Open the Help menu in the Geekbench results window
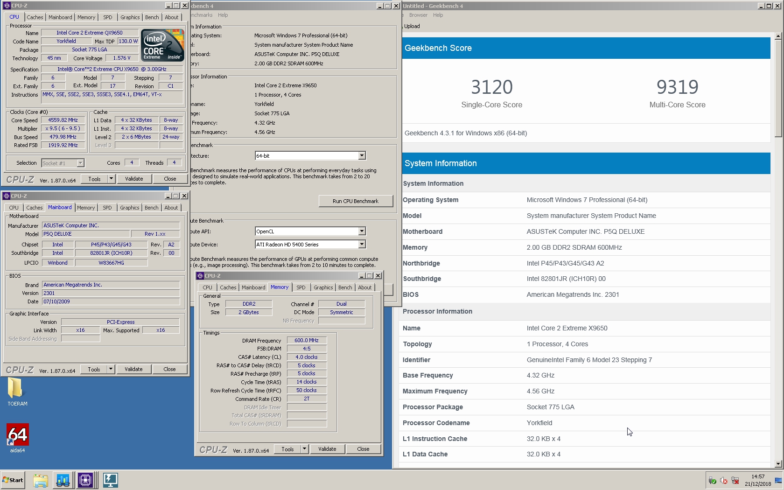The image size is (784, 490). (x=438, y=15)
